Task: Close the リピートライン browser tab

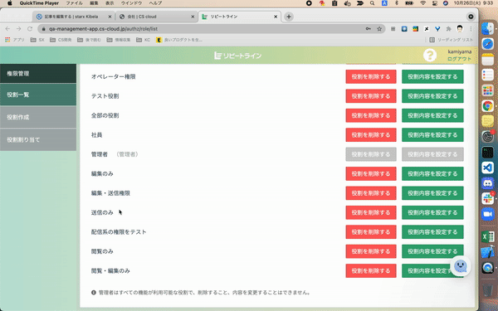Action: coord(276,17)
